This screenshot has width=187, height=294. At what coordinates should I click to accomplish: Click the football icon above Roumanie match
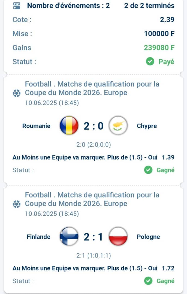17,93
